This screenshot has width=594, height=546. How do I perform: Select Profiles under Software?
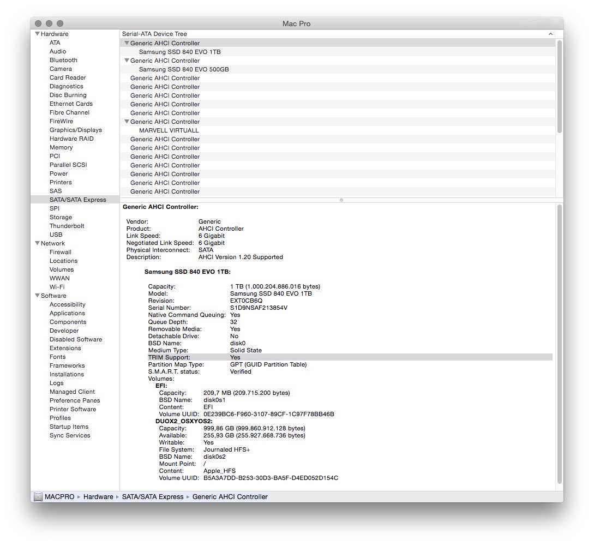coord(60,418)
